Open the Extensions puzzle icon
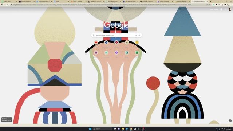 click(216, 5)
